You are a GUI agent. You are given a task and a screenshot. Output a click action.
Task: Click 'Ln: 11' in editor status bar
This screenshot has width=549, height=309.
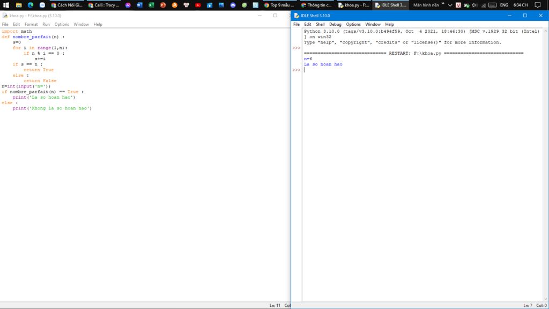click(275, 305)
